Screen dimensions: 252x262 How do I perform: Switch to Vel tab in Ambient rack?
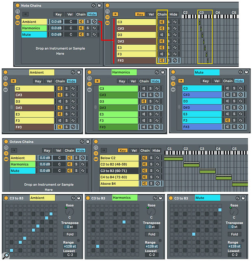(x=49, y=81)
